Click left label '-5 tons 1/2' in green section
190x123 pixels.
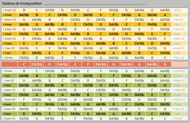pyautogui.click(x=9, y=118)
